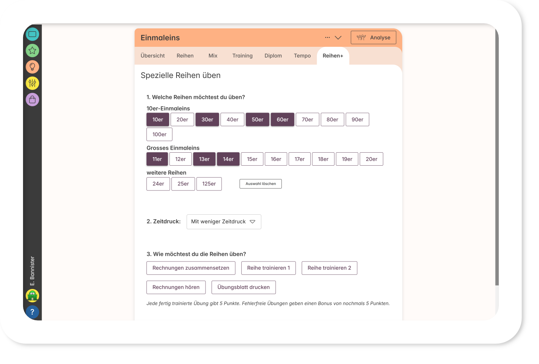This screenshot has width=539, height=364.
Task: Switch to the Diplom tab
Action: coord(273,56)
